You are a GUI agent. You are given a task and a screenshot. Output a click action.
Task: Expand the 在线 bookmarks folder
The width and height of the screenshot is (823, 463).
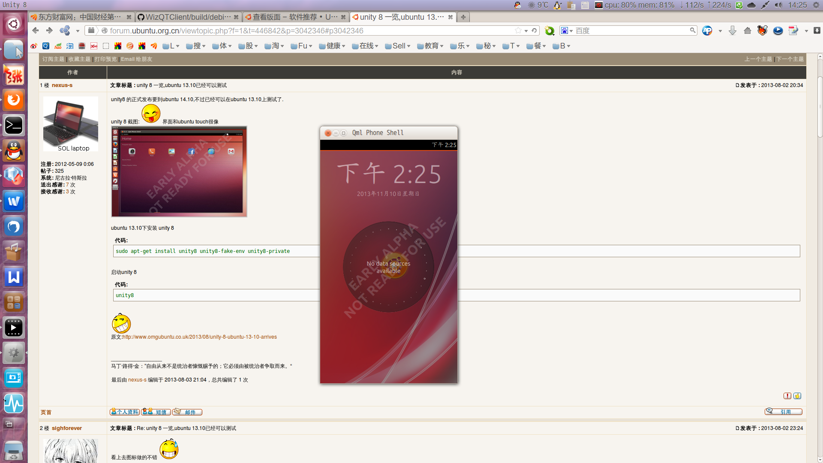click(x=365, y=46)
